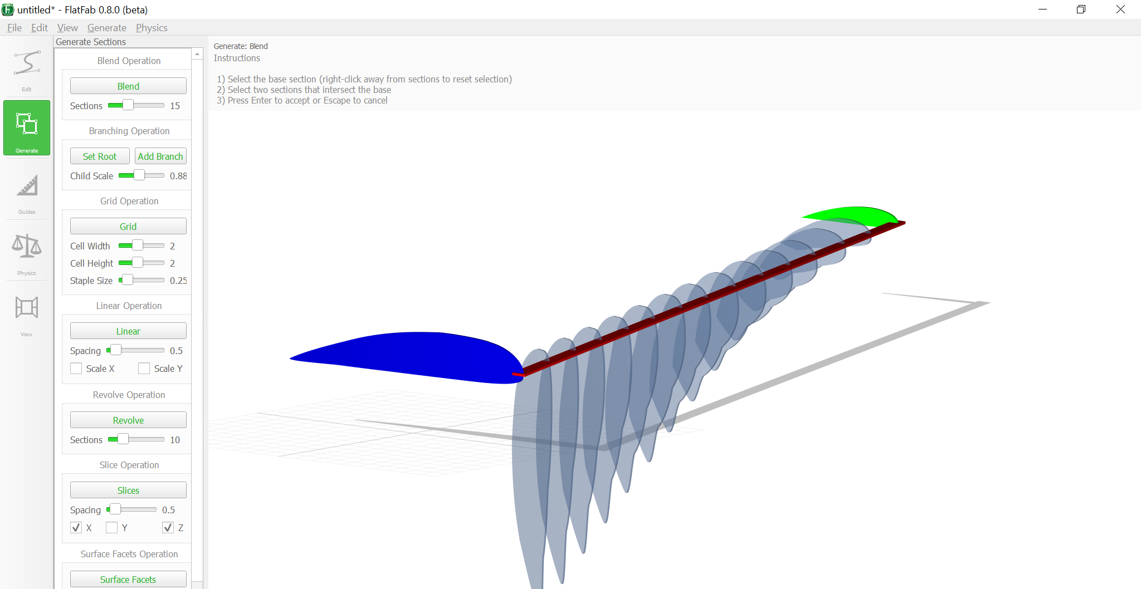This screenshot has width=1141, height=589.
Task: Open the Physics menu
Action: (x=152, y=28)
